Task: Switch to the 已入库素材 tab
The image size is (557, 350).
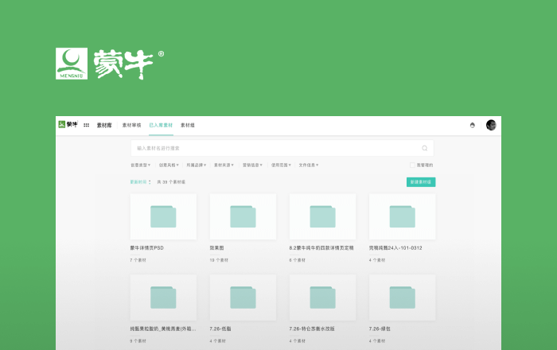Action: pos(161,126)
